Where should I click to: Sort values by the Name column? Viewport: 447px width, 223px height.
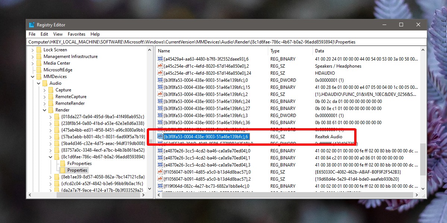click(x=212, y=51)
